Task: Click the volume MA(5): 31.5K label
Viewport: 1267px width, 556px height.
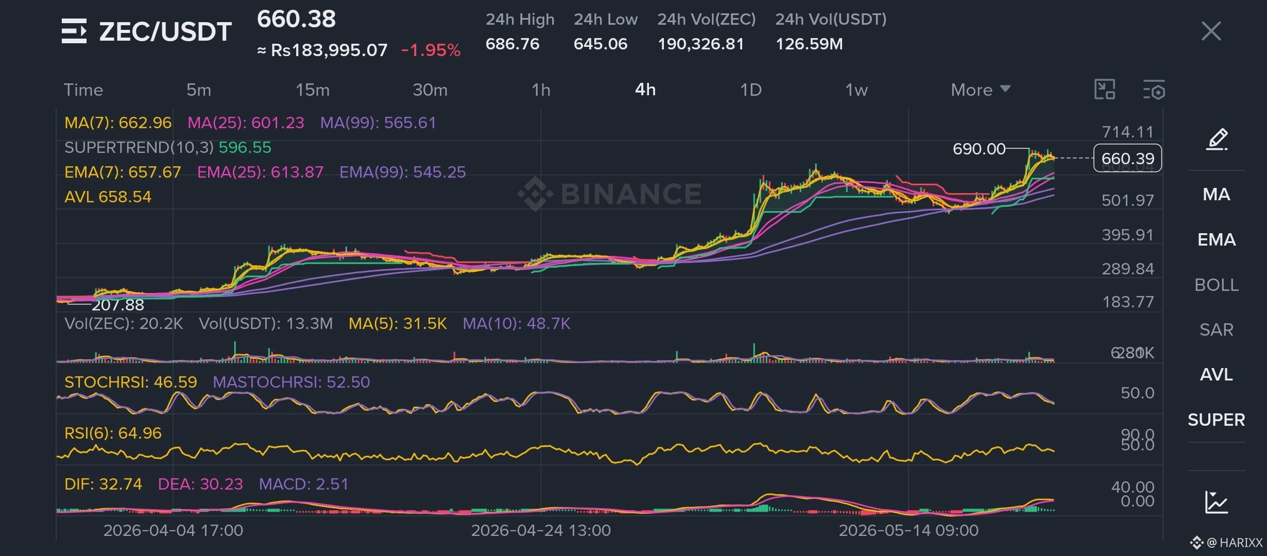Action: (x=398, y=324)
